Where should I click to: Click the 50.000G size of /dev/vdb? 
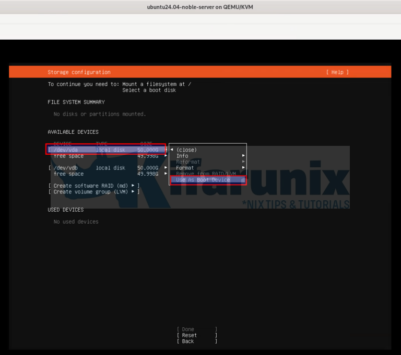click(148, 168)
